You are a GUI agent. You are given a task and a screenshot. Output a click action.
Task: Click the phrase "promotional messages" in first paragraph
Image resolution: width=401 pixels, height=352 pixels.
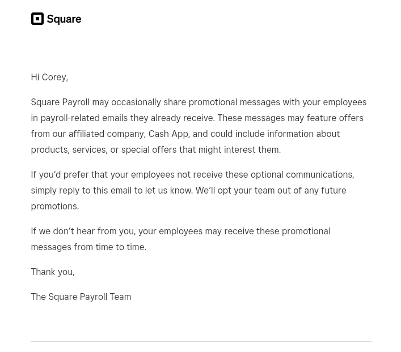234,102
